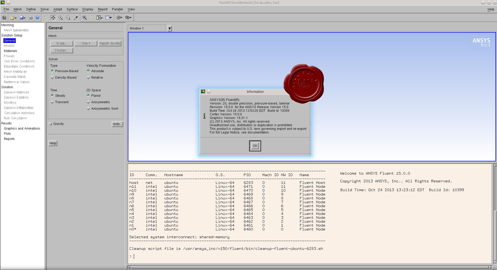The height and width of the screenshot is (270, 497).
Task: Select Relative velocity formulation
Action: click(x=95, y=78)
